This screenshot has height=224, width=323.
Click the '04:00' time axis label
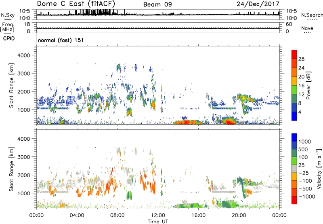tap(77, 216)
